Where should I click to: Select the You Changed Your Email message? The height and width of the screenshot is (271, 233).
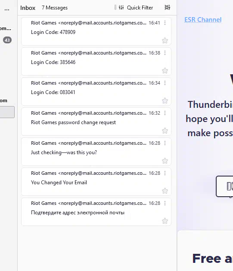pos(96,182)
